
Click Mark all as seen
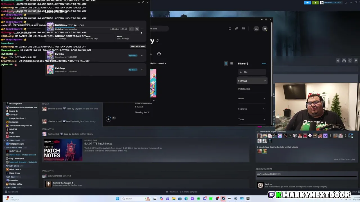coord(138,47)
